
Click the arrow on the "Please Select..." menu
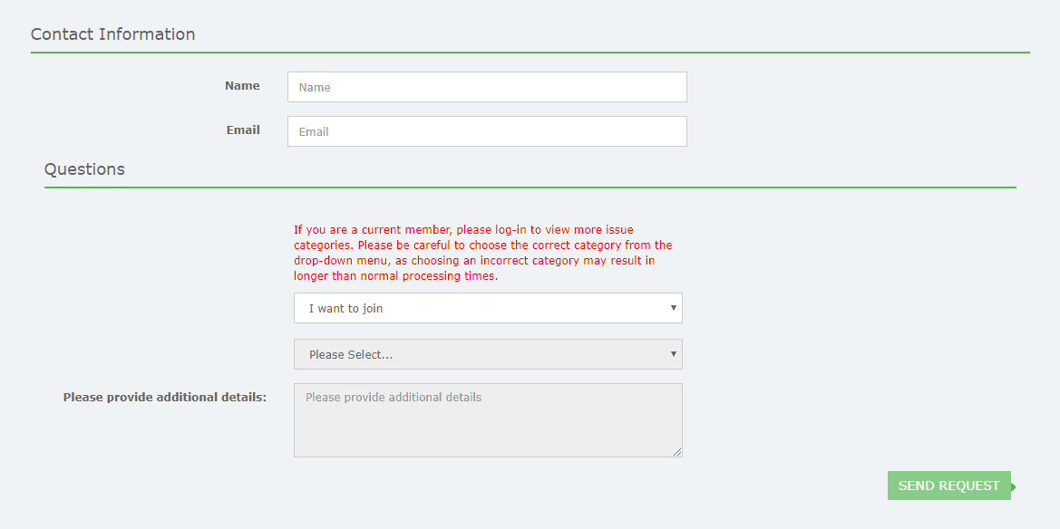point(673,353)
